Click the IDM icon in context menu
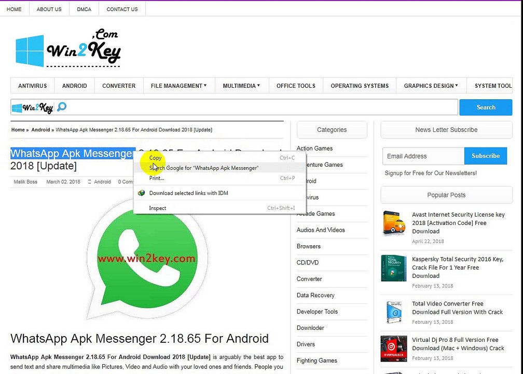Viewport: 523px width, 374px height. 142,193
